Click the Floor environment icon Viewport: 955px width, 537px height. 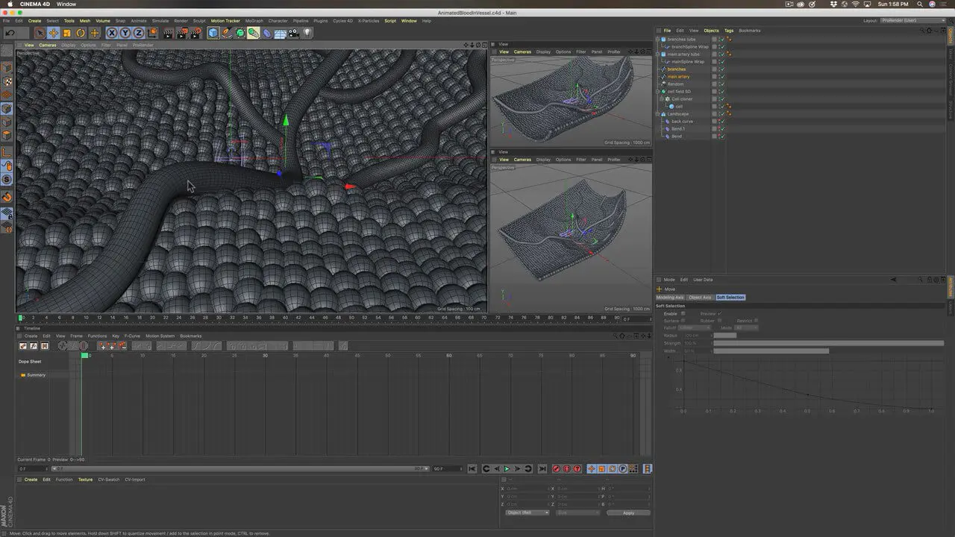pyautogui.click(x=281, y=33)
